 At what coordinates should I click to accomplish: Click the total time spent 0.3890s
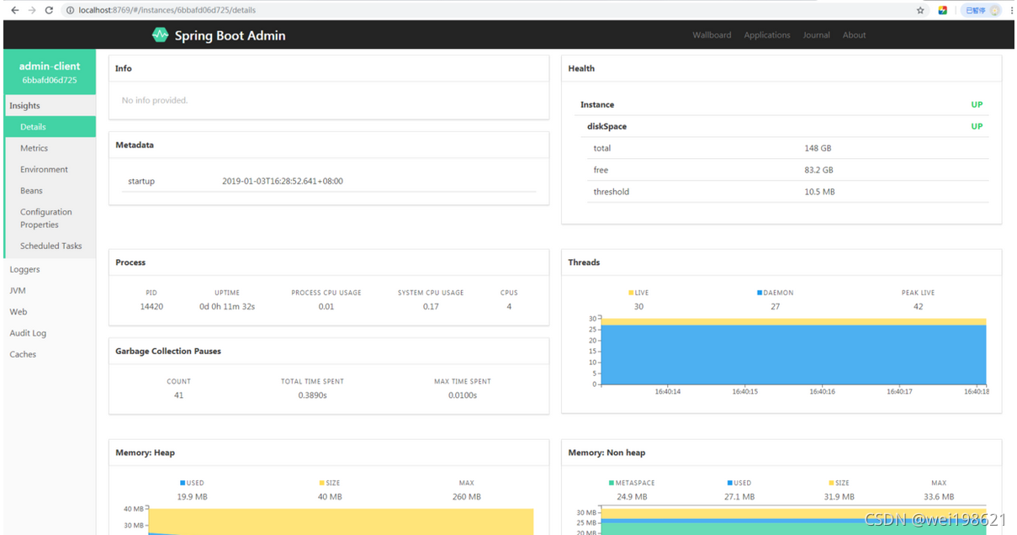(312, 395)
